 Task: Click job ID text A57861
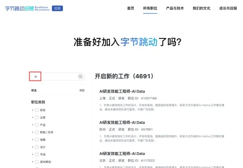click(x=147, y=130)
